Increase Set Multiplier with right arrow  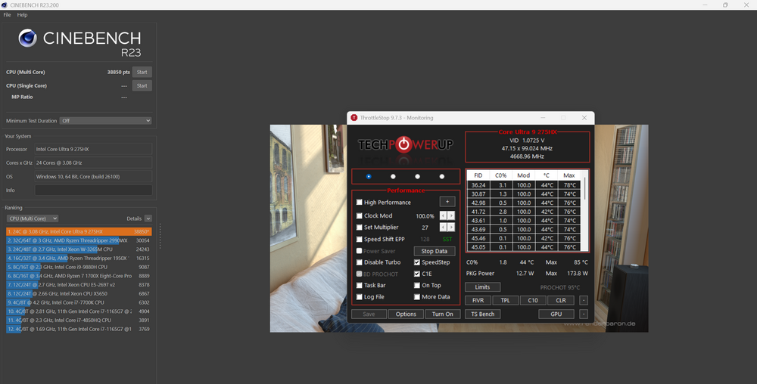452,227
